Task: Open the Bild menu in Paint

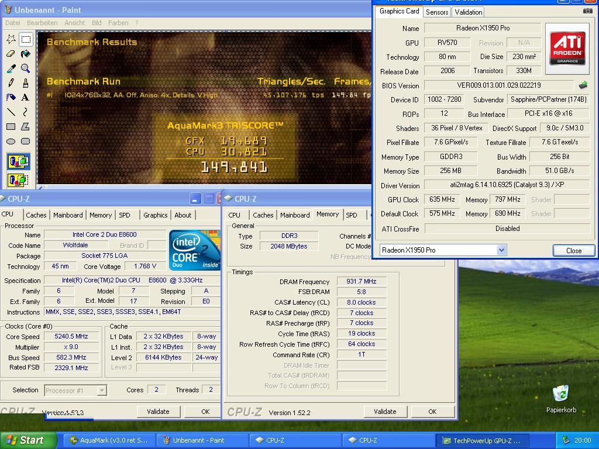Action: (97, 23)
